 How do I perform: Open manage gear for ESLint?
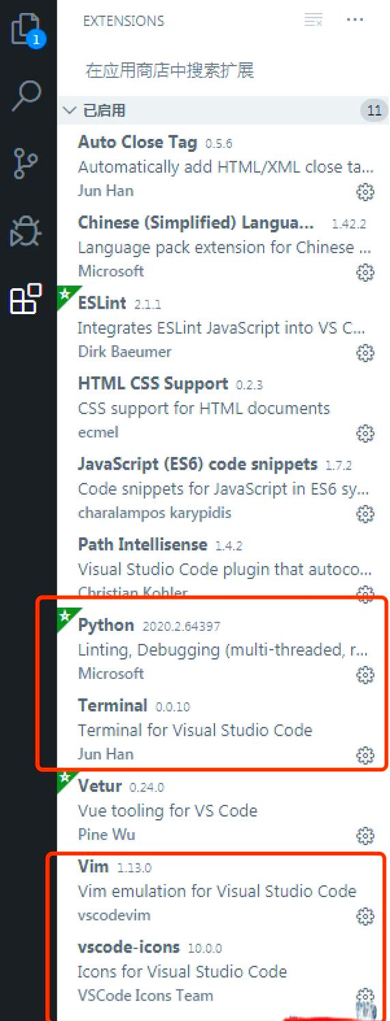pos(365,353)
